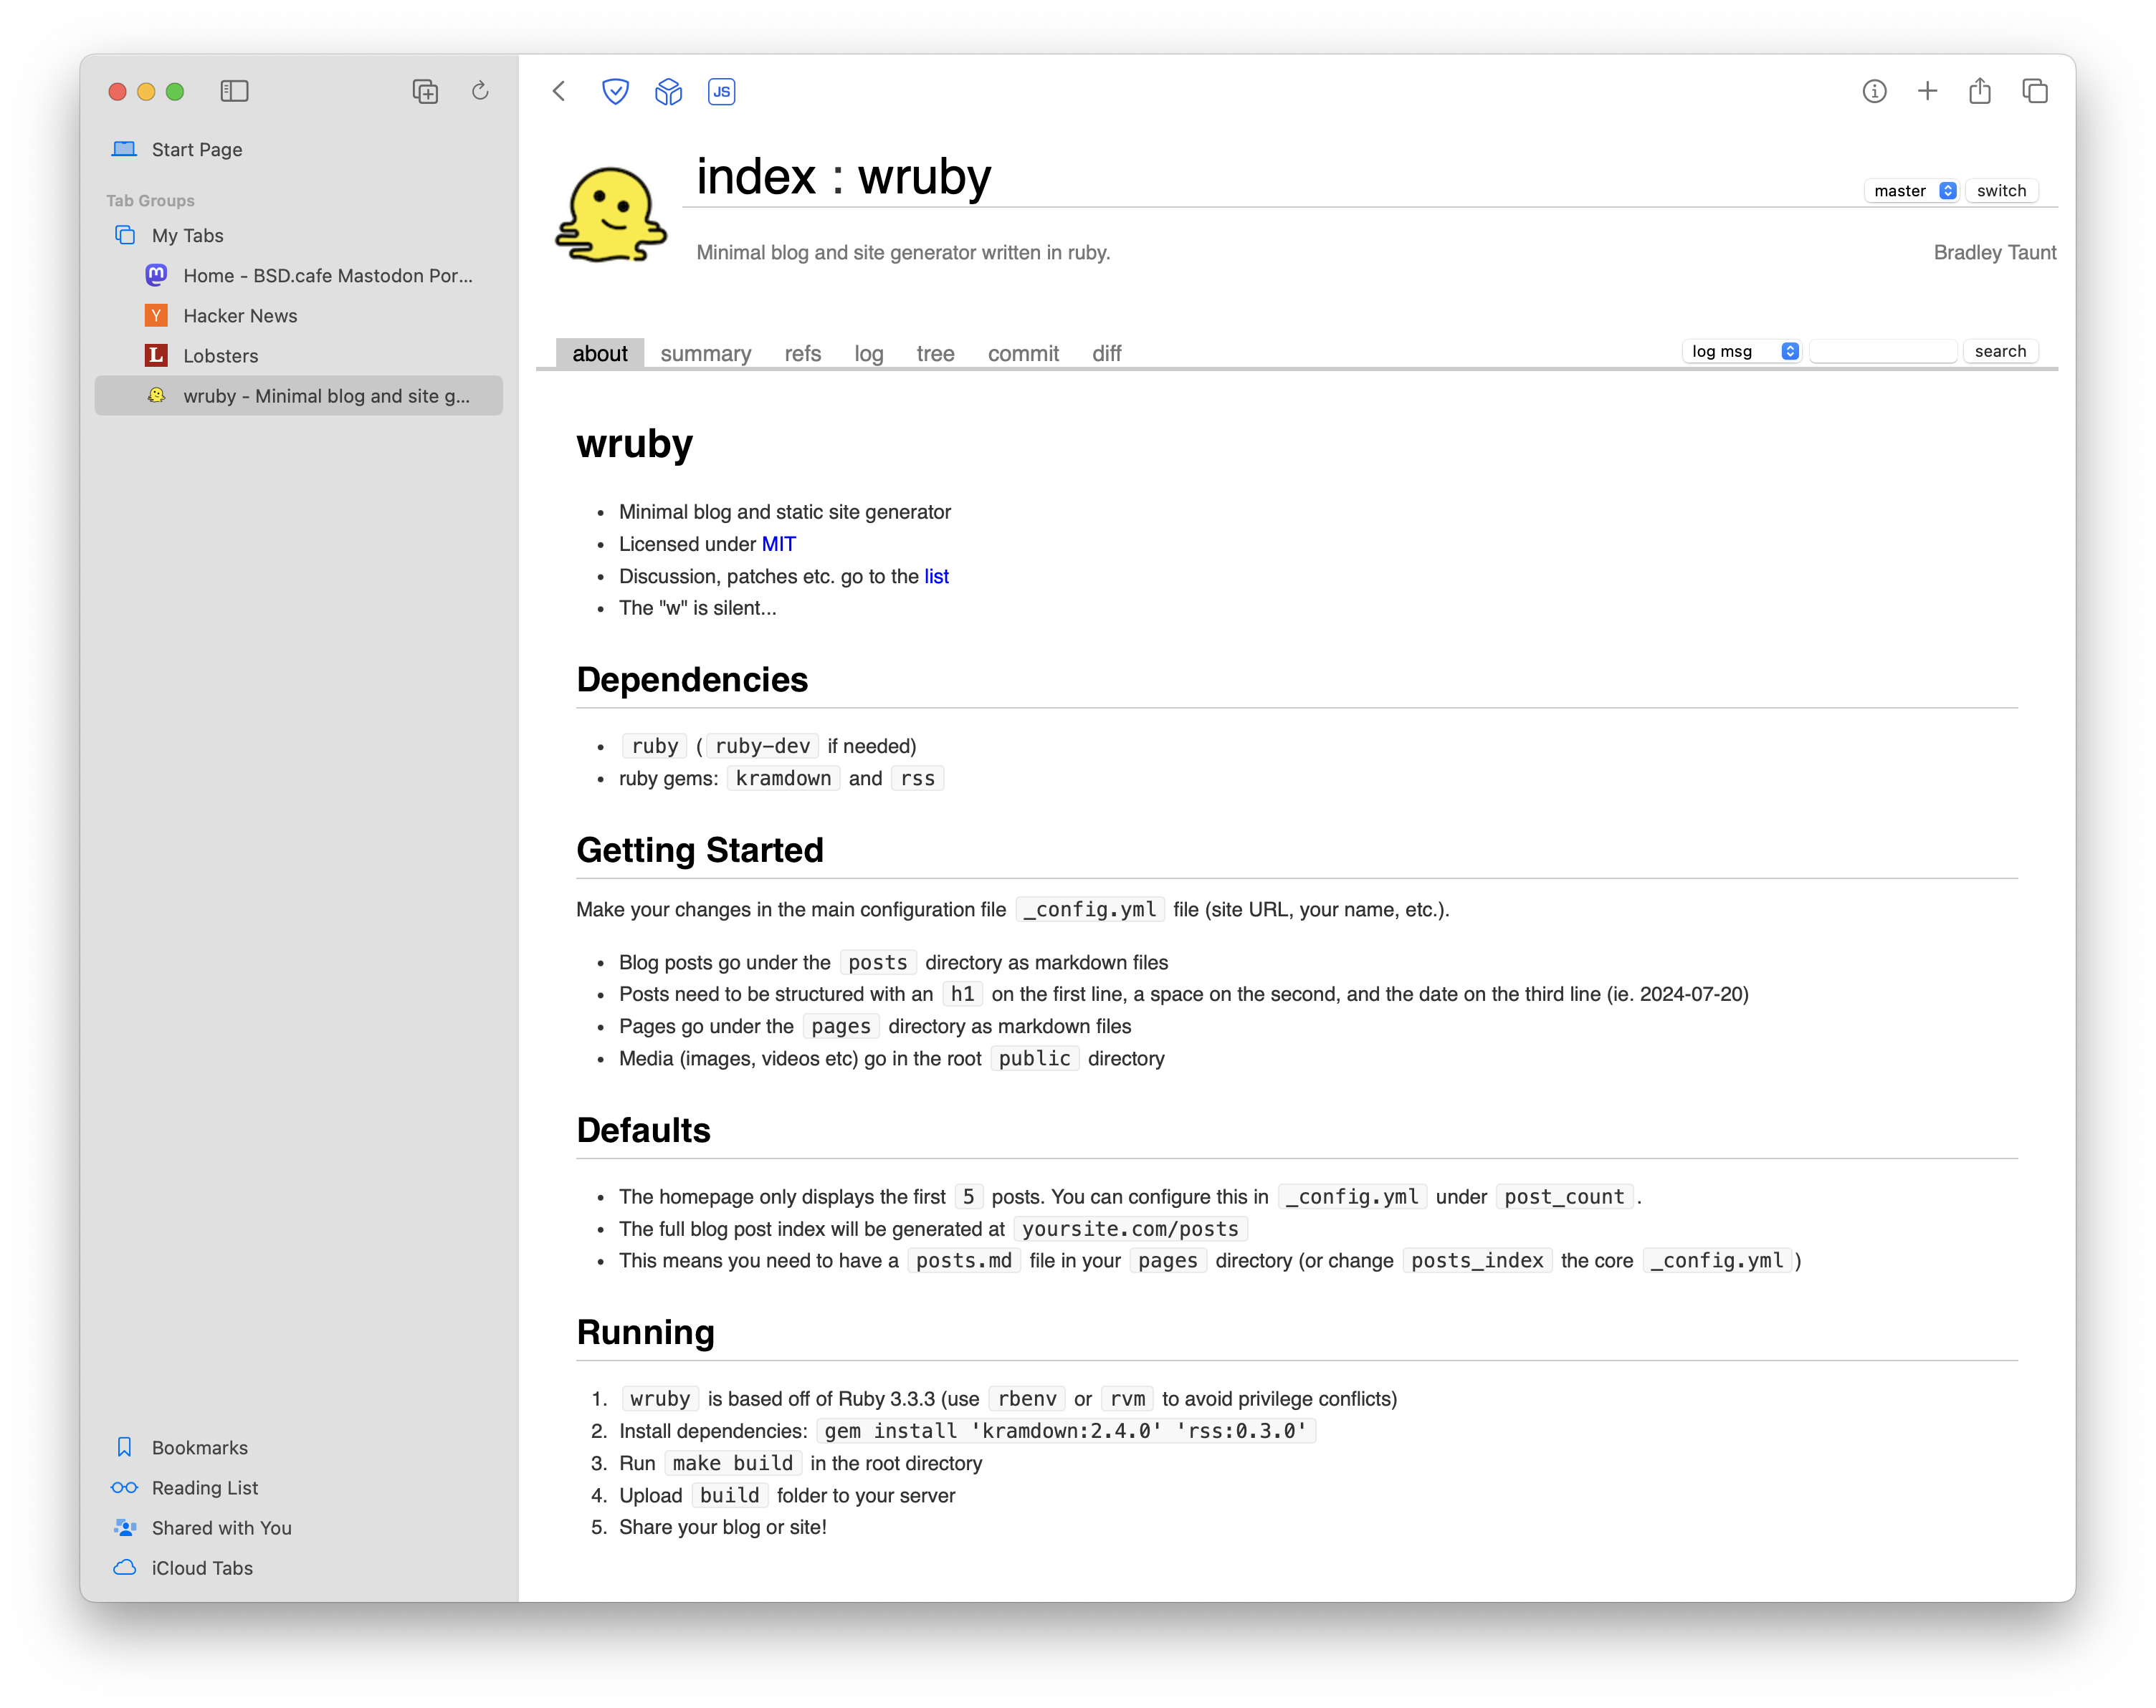Screen dimensions: 2156x1708
Task: Toggle the sidebar panel view
Action: (234, 90)
